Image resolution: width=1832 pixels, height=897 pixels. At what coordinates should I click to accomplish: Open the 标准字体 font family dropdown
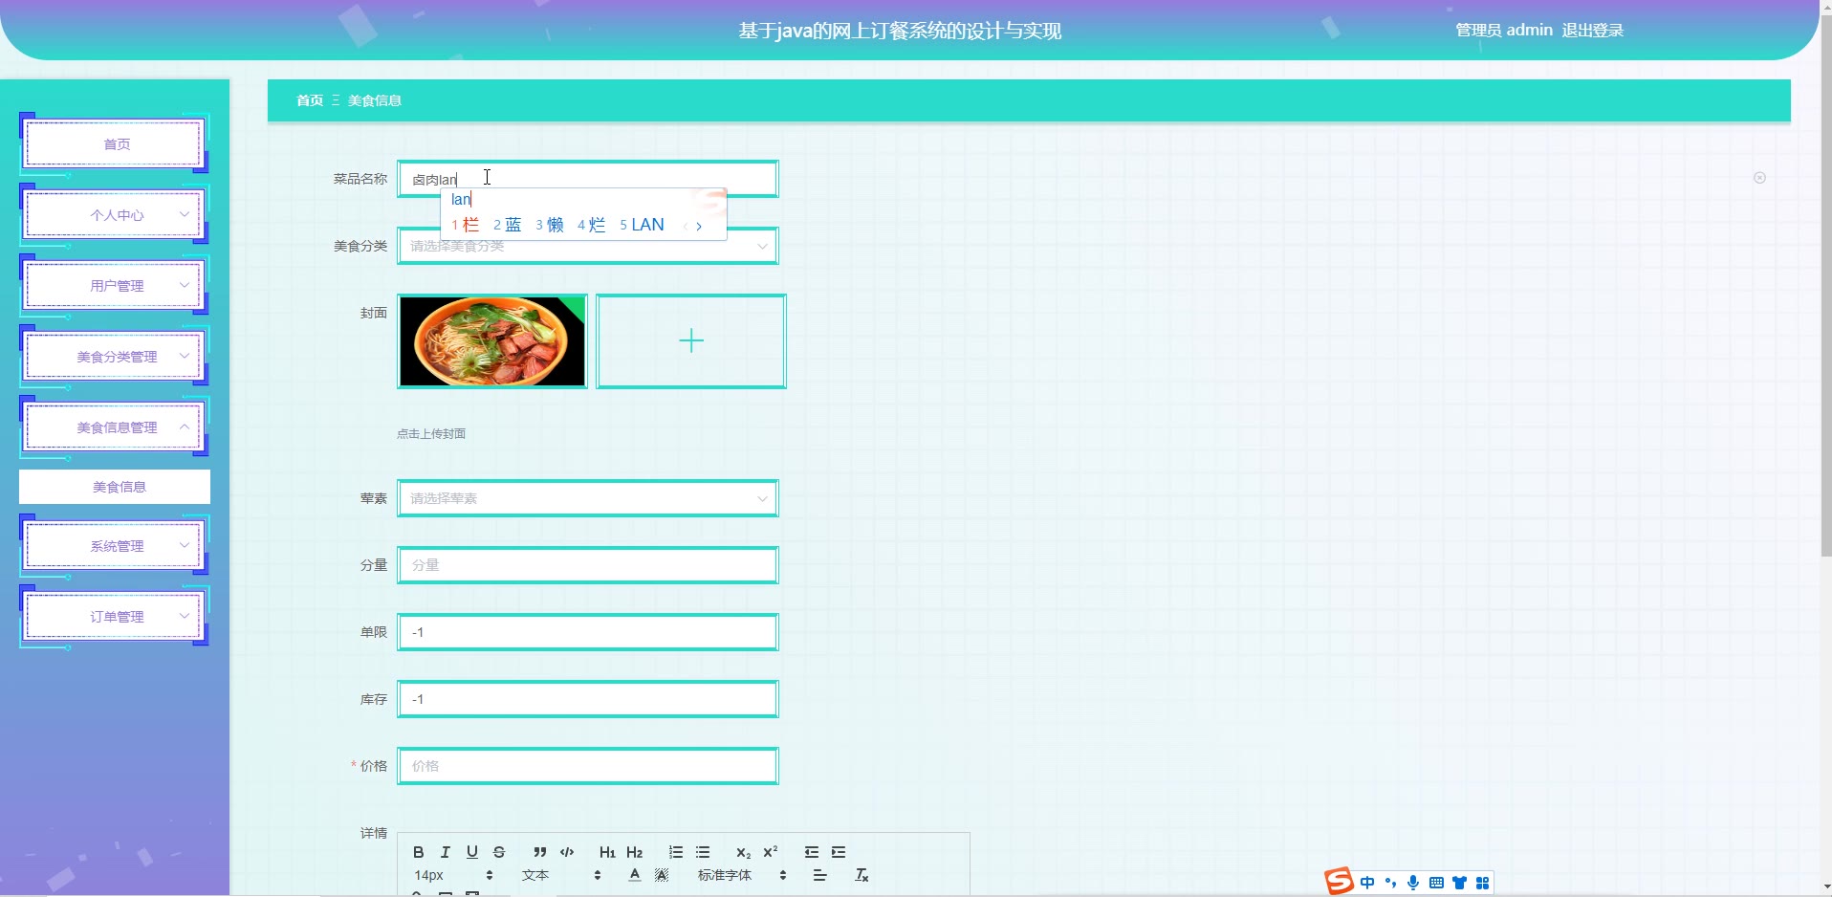pyautogui.click(x=742, y=875)
